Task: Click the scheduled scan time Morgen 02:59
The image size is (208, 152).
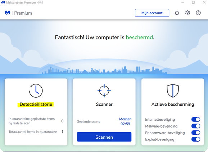Action: tap(125, 121)
